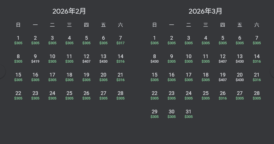The height and width of the screenshot is (144, 274).
Task: Pick March 12 with $407 fare
Action: coord(223,58)
